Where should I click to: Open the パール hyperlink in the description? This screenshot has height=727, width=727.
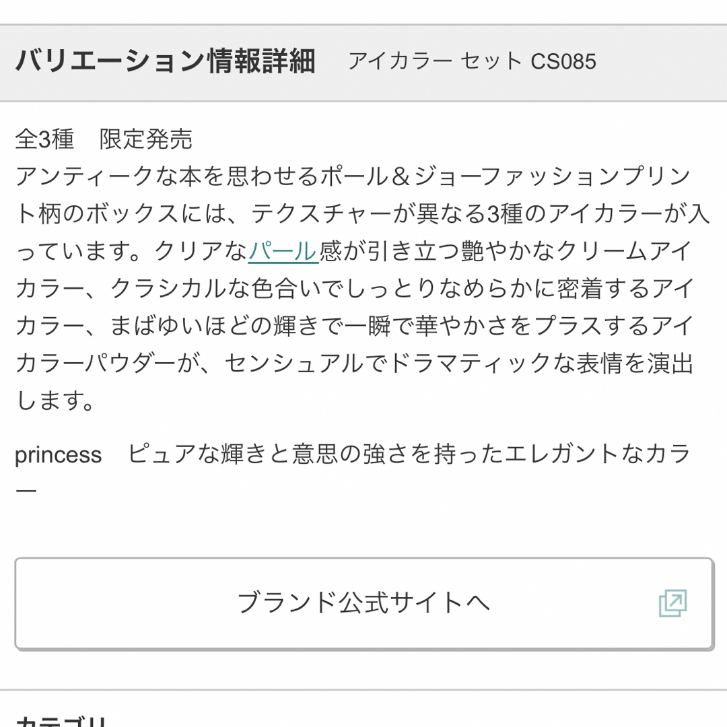(x=283, y=251)
